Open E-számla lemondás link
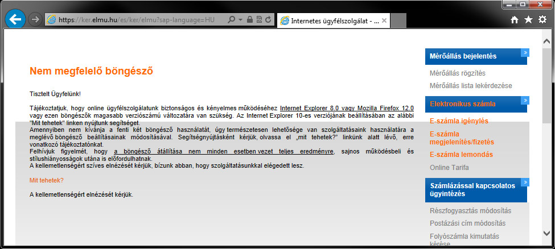 [x=461, y=155]
